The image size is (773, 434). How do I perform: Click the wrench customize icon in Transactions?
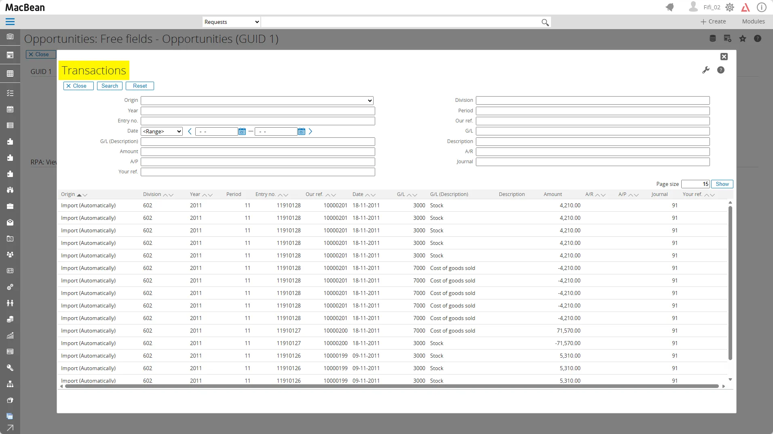coord(705,70)
